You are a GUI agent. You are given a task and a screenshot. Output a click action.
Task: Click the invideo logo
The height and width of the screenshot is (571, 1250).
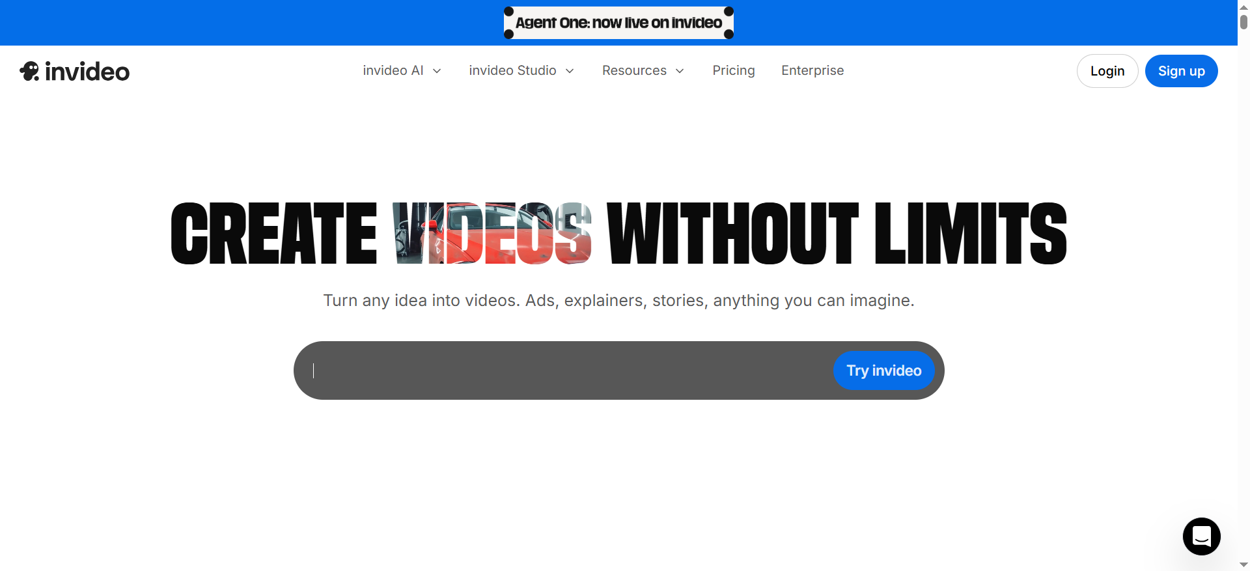coord(75,71)
